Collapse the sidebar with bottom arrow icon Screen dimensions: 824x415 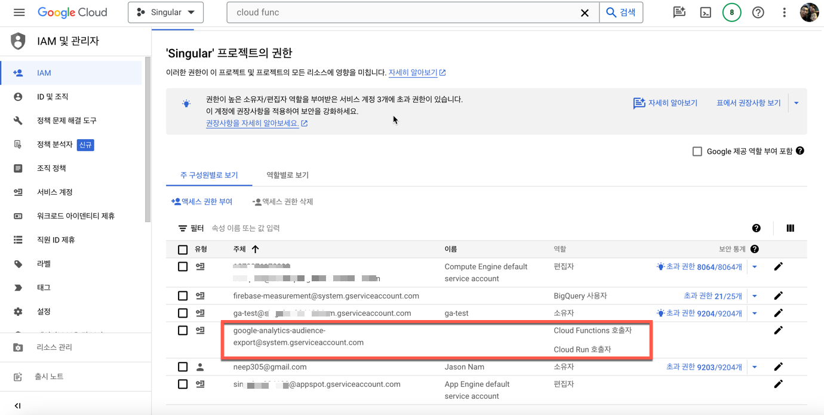coord(18,406)
